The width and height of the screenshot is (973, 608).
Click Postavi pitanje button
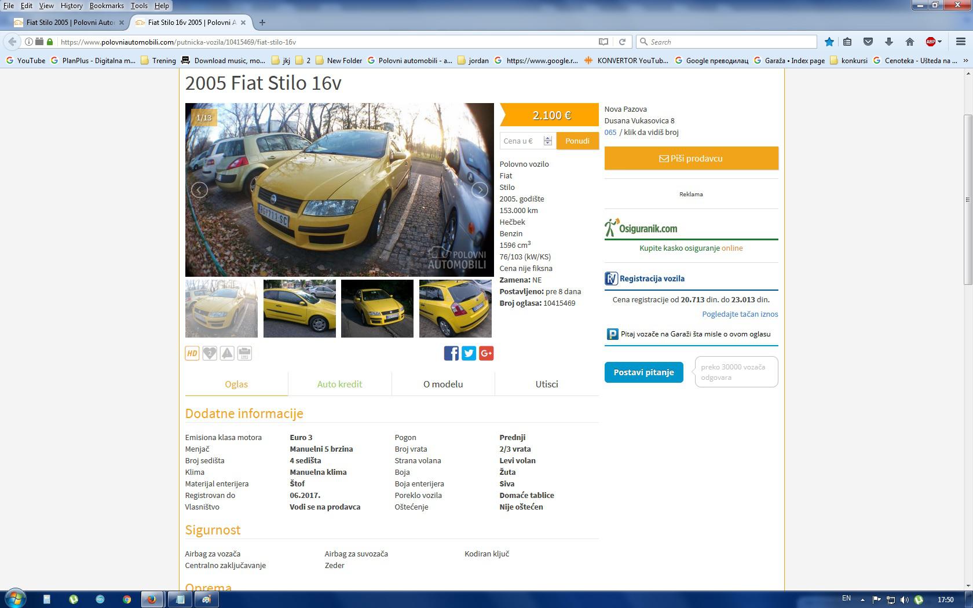coord(643,372)
